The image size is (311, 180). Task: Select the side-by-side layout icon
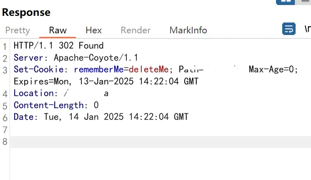click(285, 2)
